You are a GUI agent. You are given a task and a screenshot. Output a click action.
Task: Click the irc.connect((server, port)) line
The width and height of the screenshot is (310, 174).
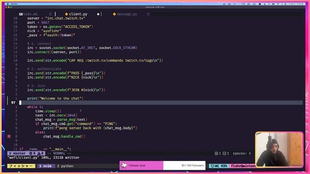(54, 52)
